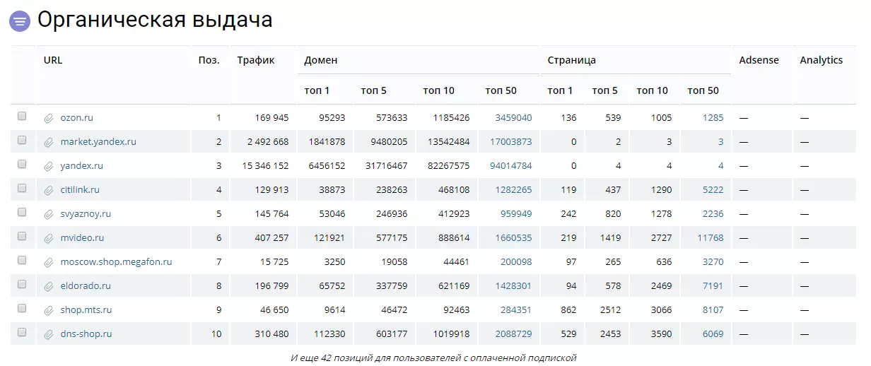Viewport: 871px width, 366px height.
Task: Tick the checkbox for market.yandex.ru row
Action: 22,141
